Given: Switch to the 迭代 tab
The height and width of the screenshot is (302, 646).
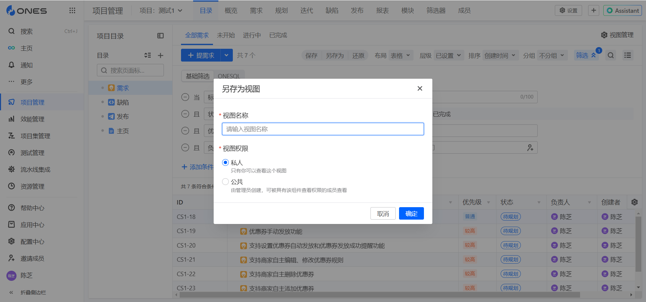Looking at the screenshot, I should [307, 11].
